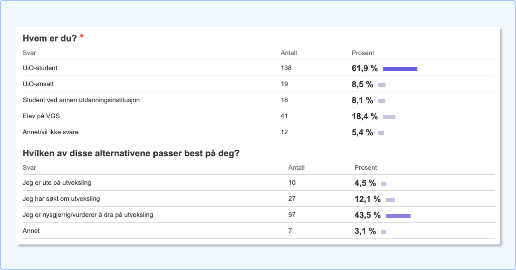
Task: Click the 43,5 % progress bar
Action: point(398,216)
